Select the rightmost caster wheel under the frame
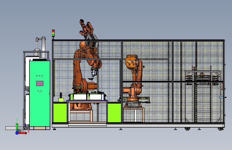The image size is (232, 150). 220,129
